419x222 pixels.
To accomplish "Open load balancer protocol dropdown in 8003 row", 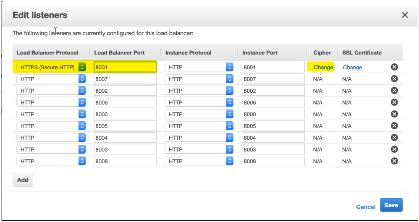I will (x=51, y=149).
